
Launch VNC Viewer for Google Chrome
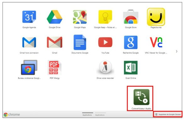coord(156,42)
